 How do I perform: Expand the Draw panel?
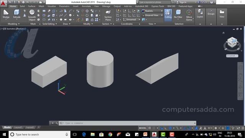pyautogui.click(x=67, y=24)
